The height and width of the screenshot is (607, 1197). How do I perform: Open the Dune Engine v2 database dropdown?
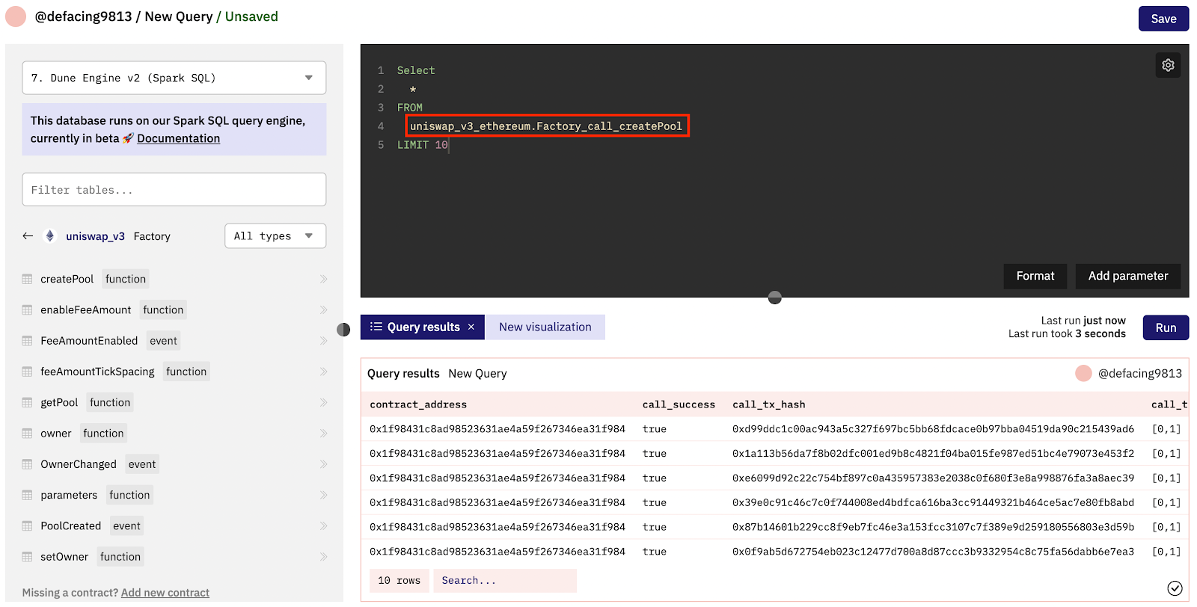click(174, 78)
